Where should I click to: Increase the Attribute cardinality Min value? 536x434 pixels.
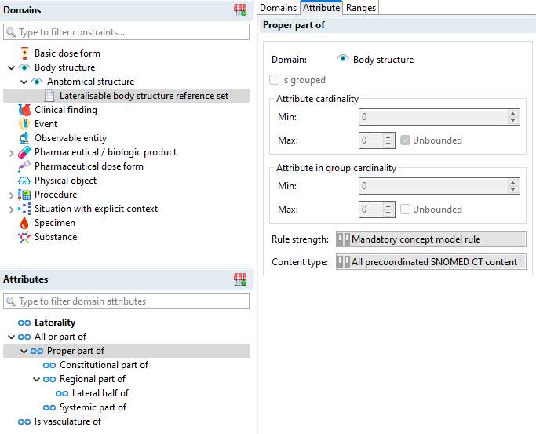[x=513, y=114]
